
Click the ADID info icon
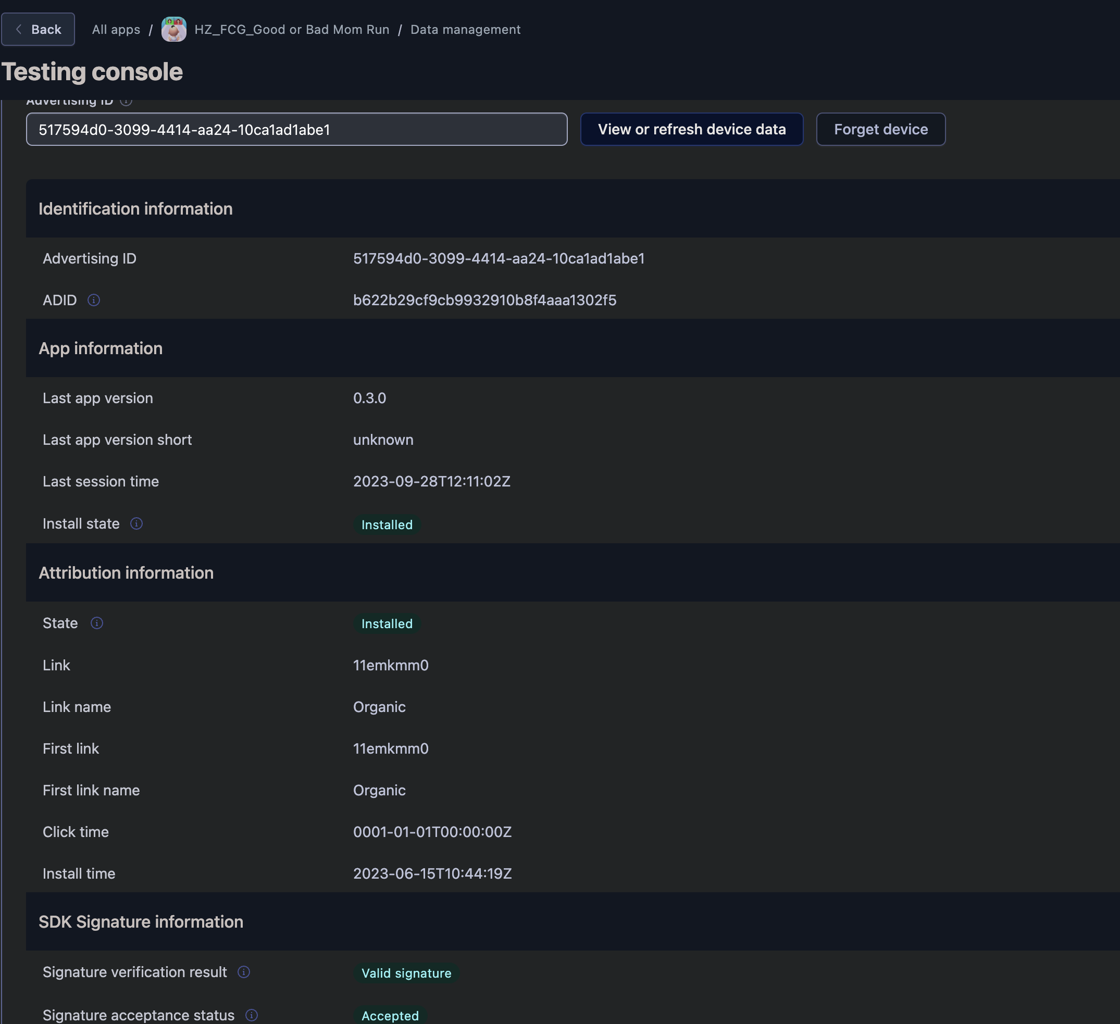93,300
